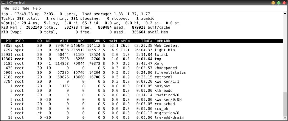
Task: Select the lru-add-drain process name
Action: pos(169,117)
